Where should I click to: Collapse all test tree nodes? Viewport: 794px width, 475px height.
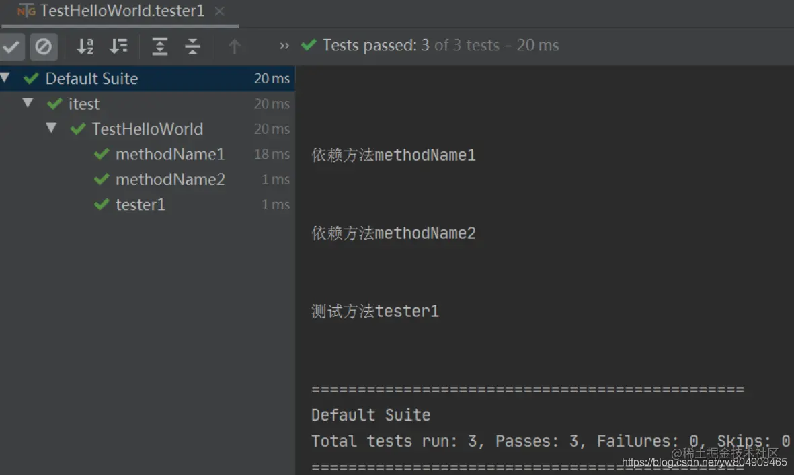click(192, 46)
